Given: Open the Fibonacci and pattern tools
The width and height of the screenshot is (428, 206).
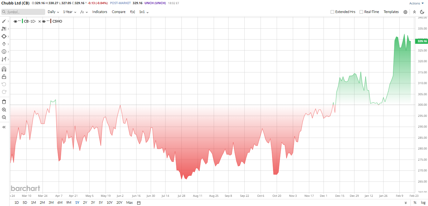Looking at the screenshot, I should [4, 29].
